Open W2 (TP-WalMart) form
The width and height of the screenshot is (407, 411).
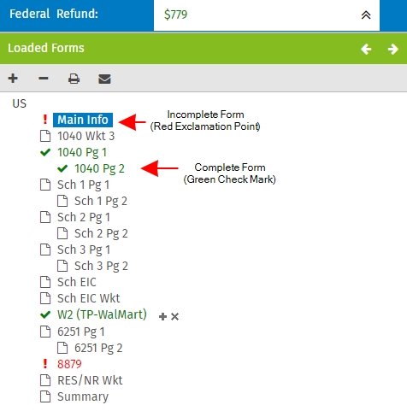click(x=102, y=314)
